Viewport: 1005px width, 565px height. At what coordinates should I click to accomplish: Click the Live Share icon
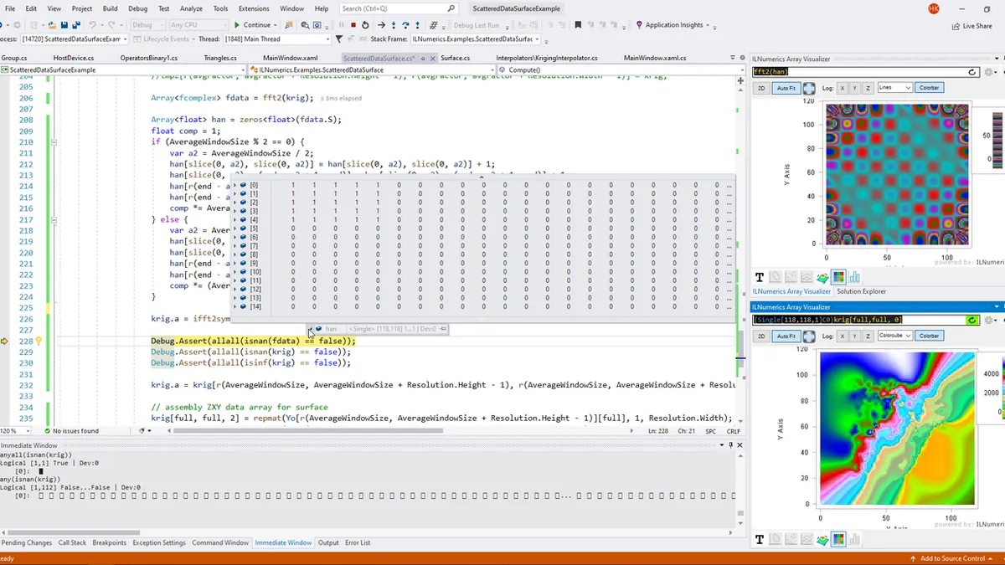971,26
